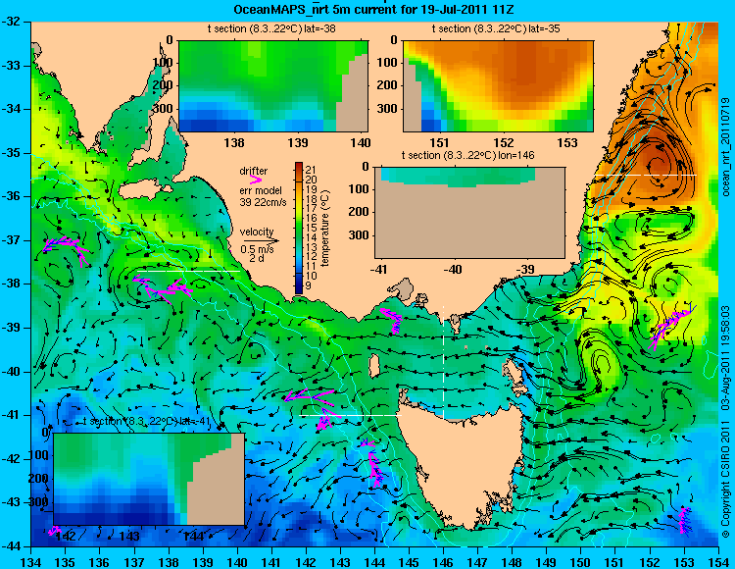
Task: Click the 't section (8.3..22°C) lat=-38' heading
Action: [x=271, y=28]
